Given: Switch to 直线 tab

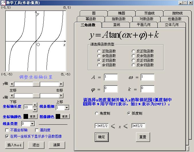Looking at the screenshot, I should [x=117, y=25].
